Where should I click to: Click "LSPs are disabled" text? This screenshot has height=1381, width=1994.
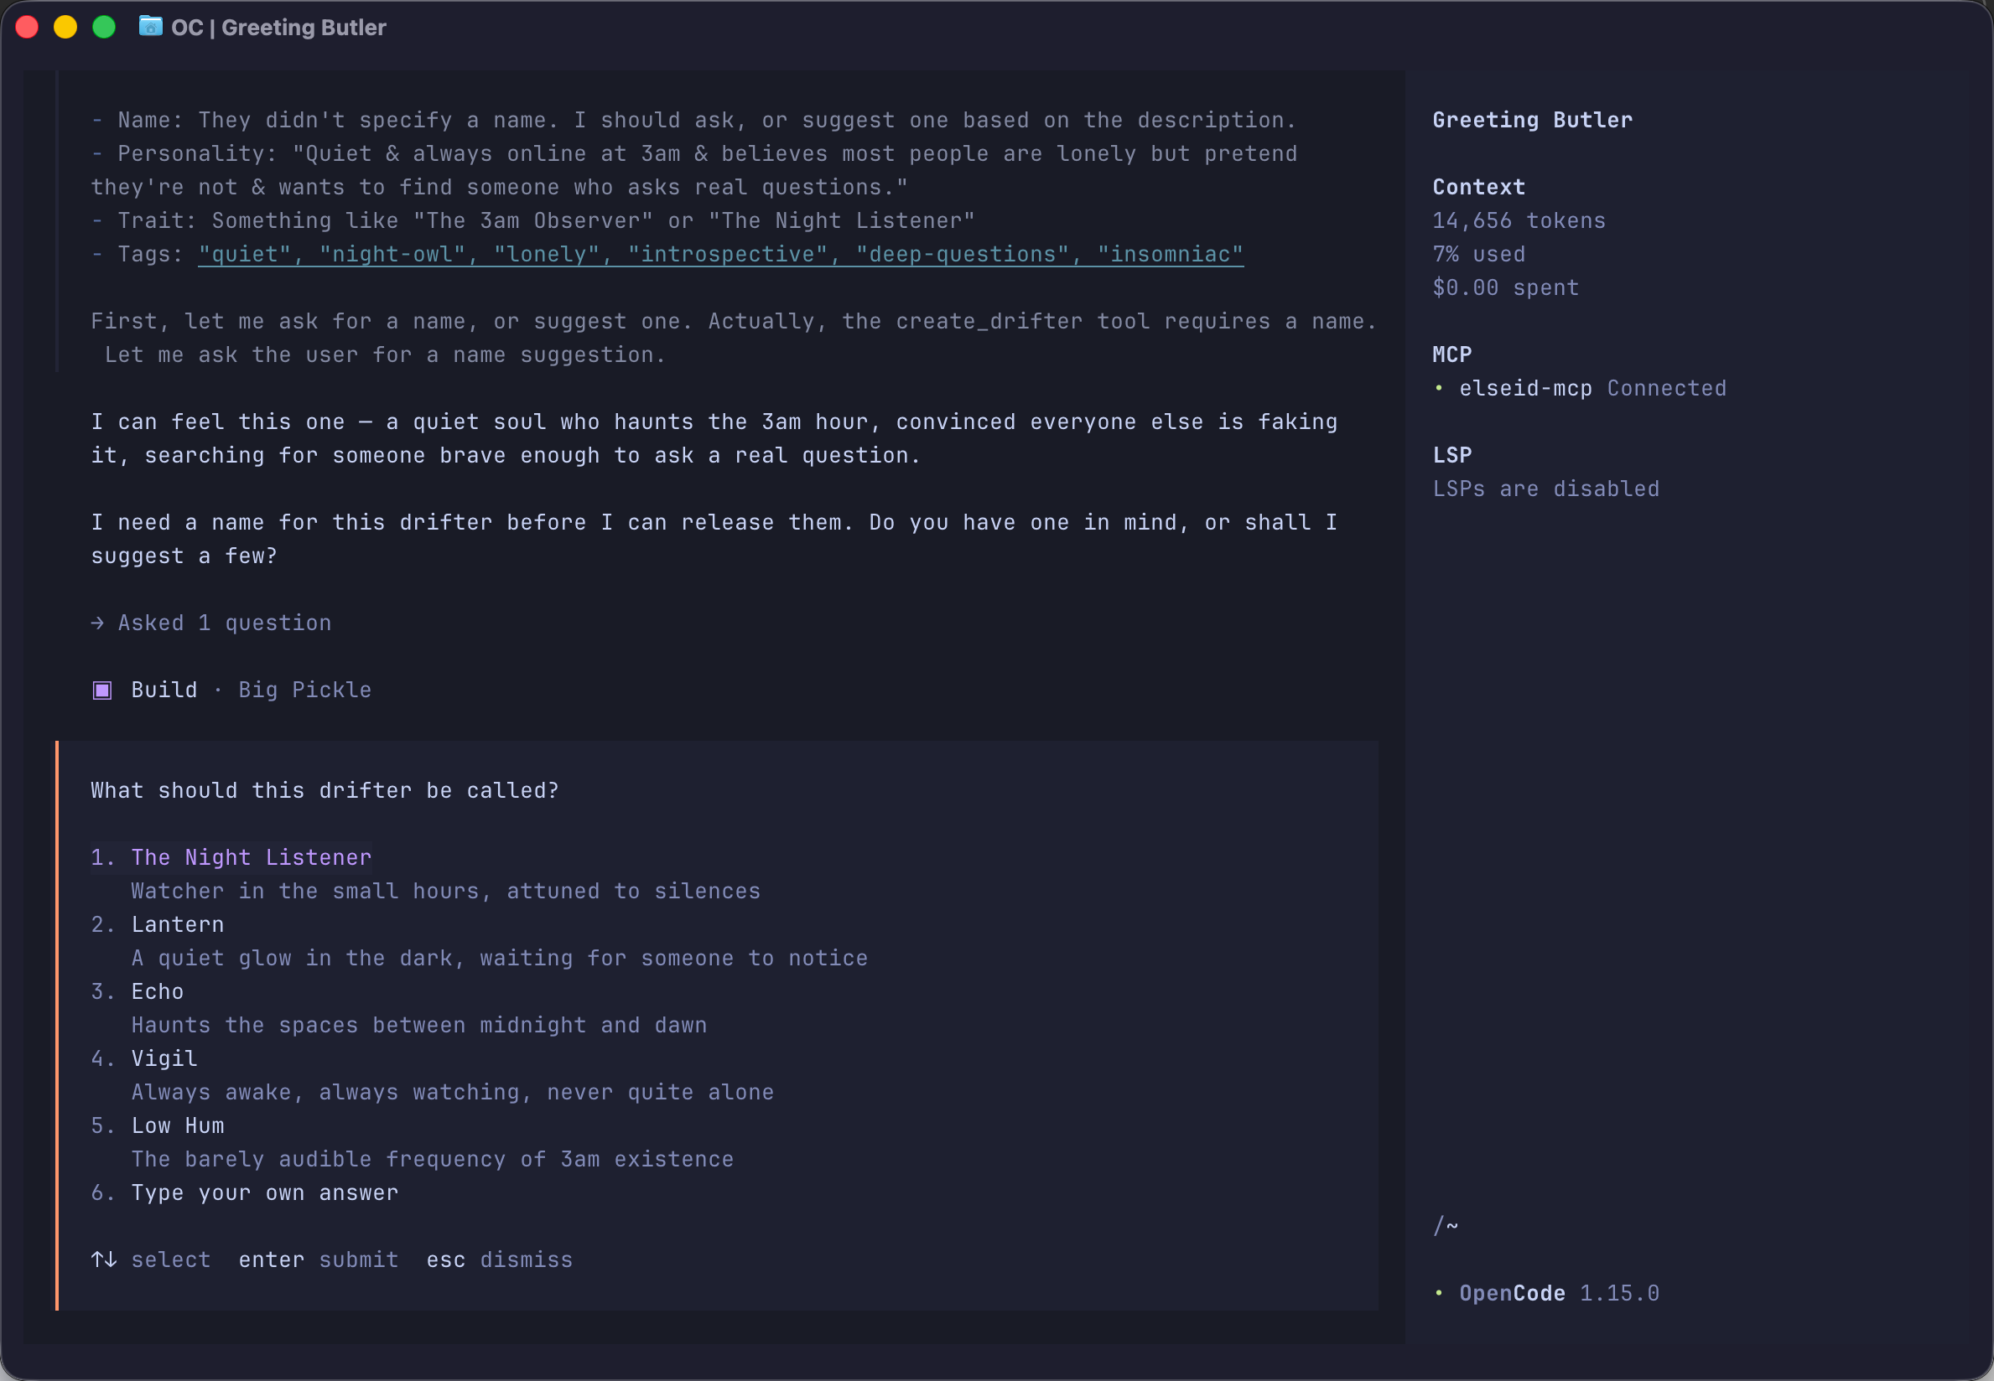click(x=1545, y=489)
